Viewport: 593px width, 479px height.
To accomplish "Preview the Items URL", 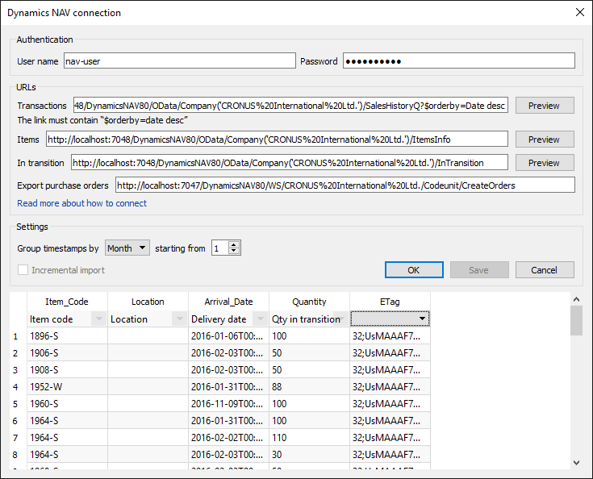I will pyautogui.click(x=544, y=140).
